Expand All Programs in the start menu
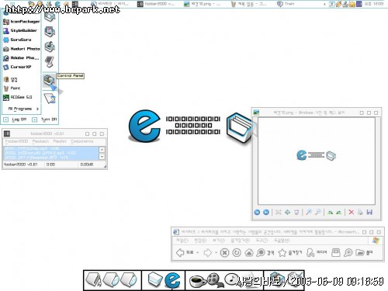The height and width of the screenshot is (291, 388). pyautogui.click(x=23, y=109)
